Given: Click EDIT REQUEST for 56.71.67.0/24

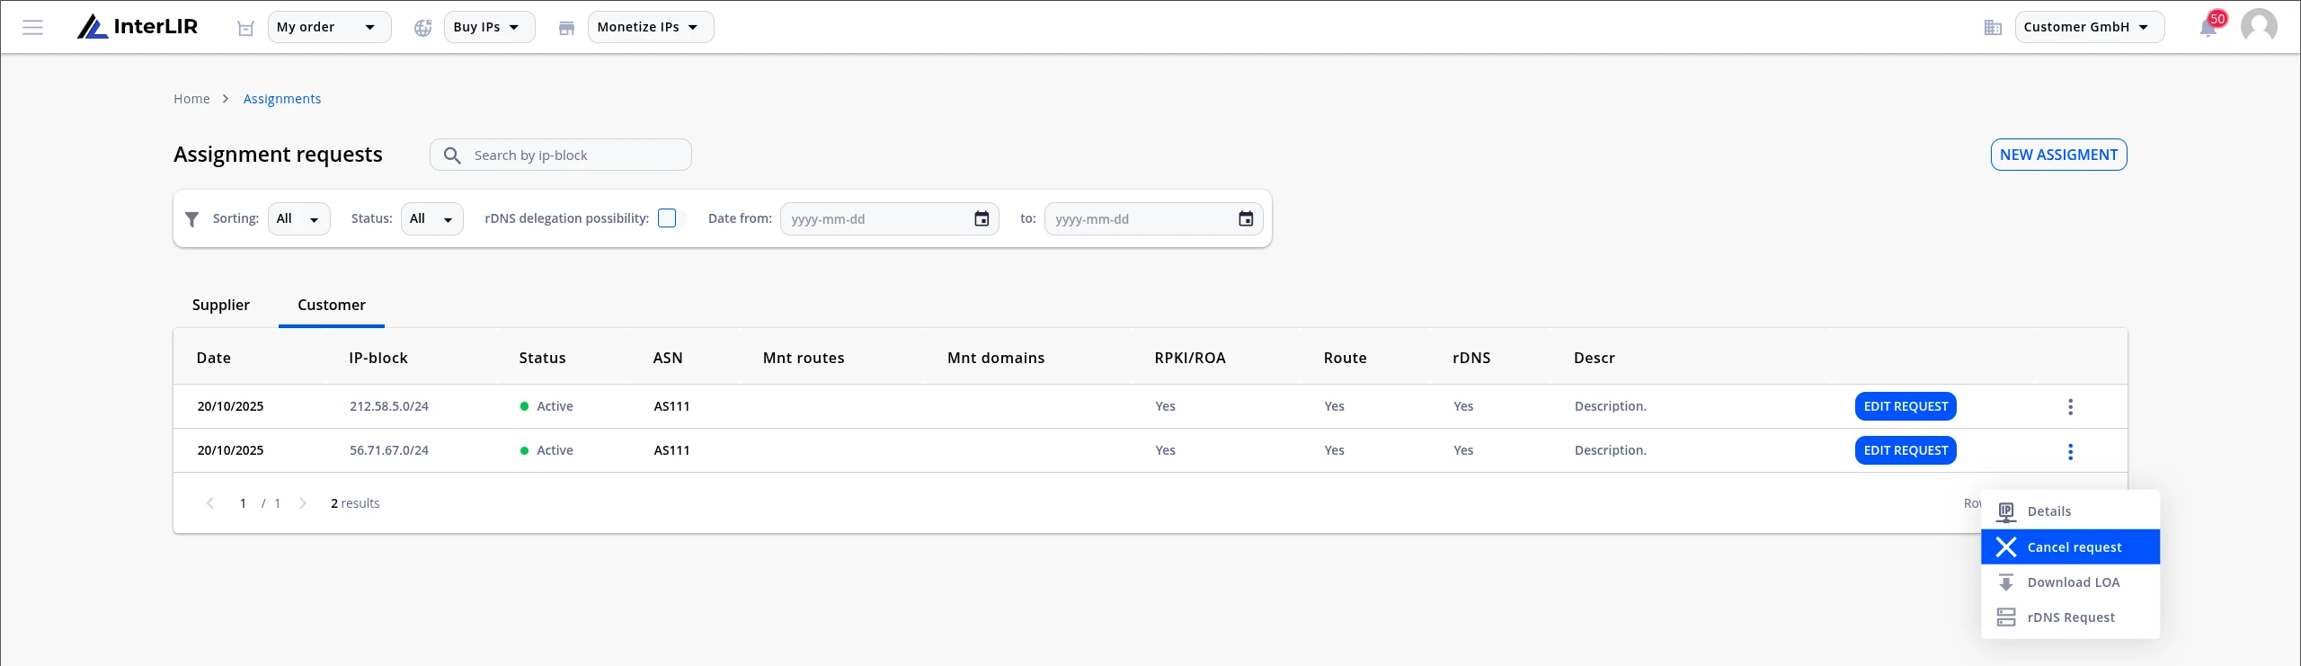Looking at the screenshot, I should pos(1906,450).
